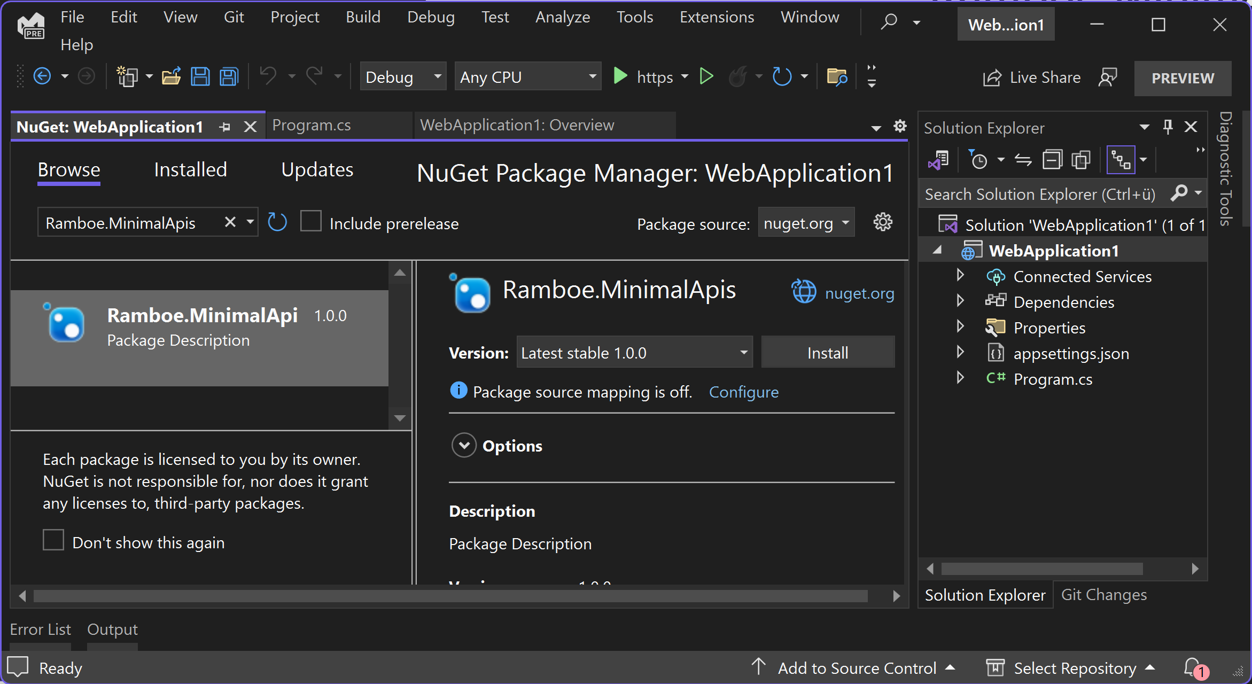Open the Build menu

point(363,17)
